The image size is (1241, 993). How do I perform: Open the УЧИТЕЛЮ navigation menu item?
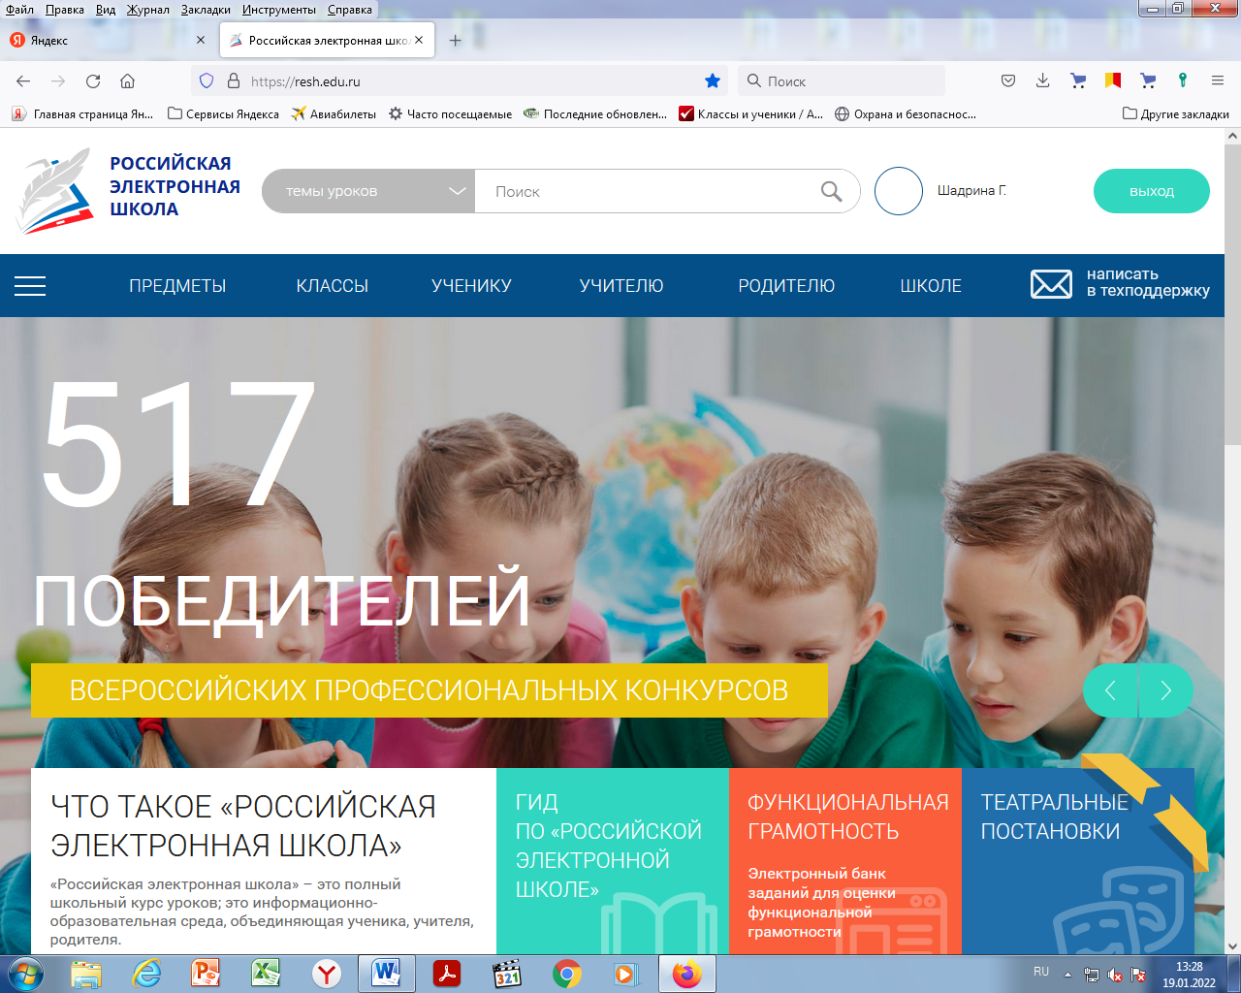[x=621, y=286]
